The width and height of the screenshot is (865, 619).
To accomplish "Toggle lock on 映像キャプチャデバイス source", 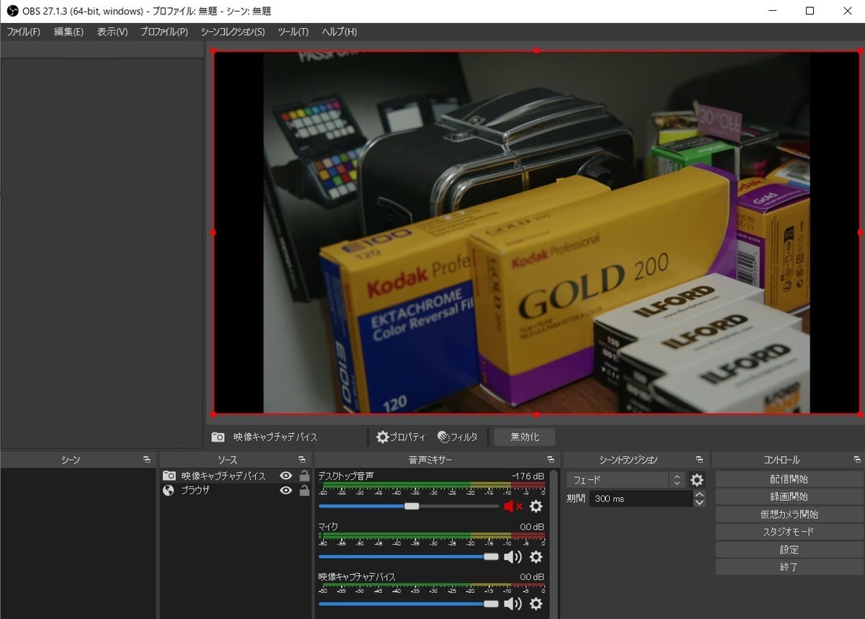I will coord(304,476).
